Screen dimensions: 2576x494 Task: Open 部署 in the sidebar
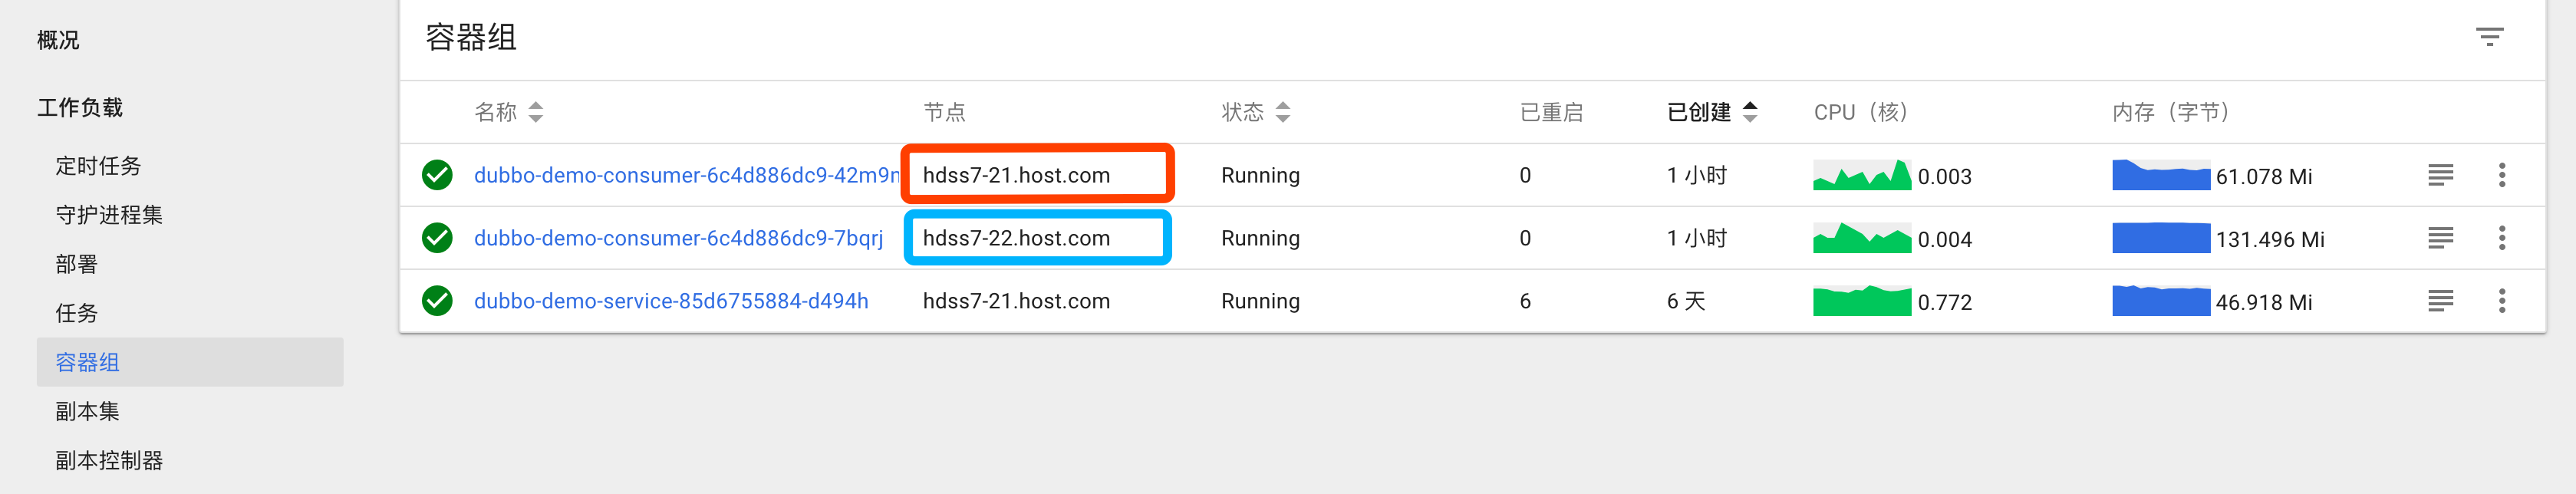(76, 264)
